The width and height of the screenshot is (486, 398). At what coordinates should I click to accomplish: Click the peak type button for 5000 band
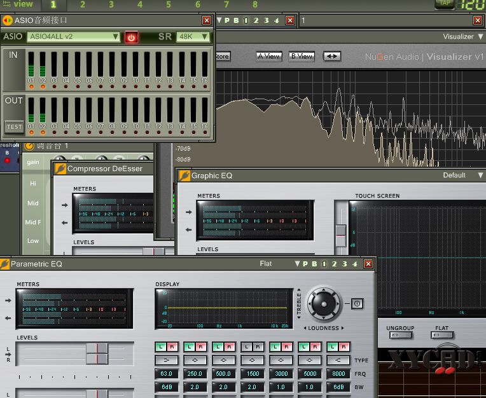(x=309, y=360)
